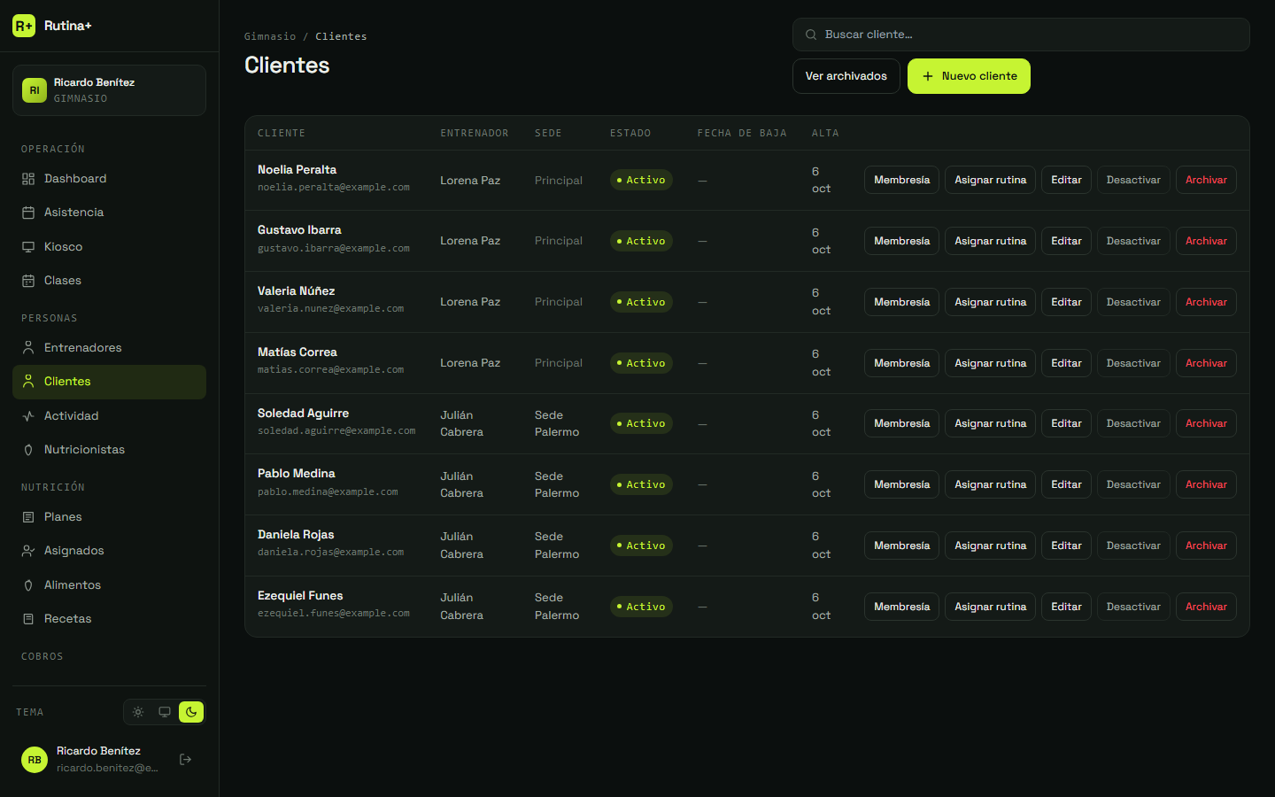Assign routine to Daniela Rojas
Image resolution: width=1275 pixels, height=797 pixels.
pyautogui.click(x=990, y=546)
